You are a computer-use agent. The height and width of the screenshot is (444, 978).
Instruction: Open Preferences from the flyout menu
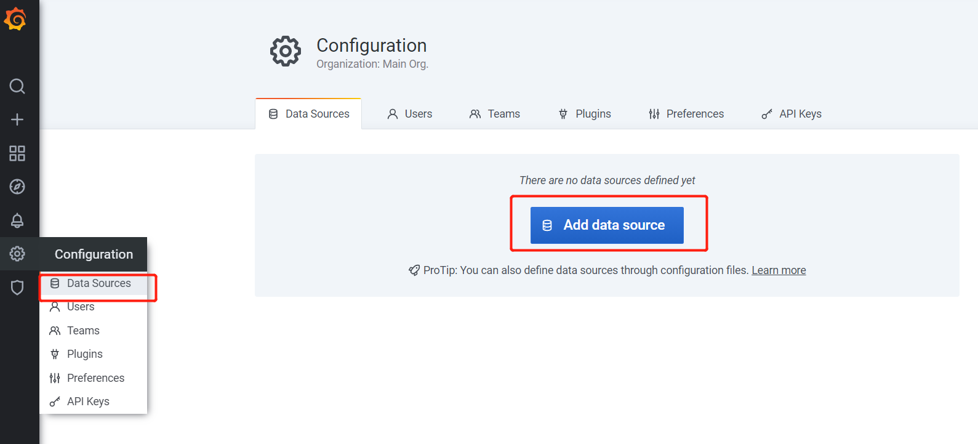click(95, 378)
